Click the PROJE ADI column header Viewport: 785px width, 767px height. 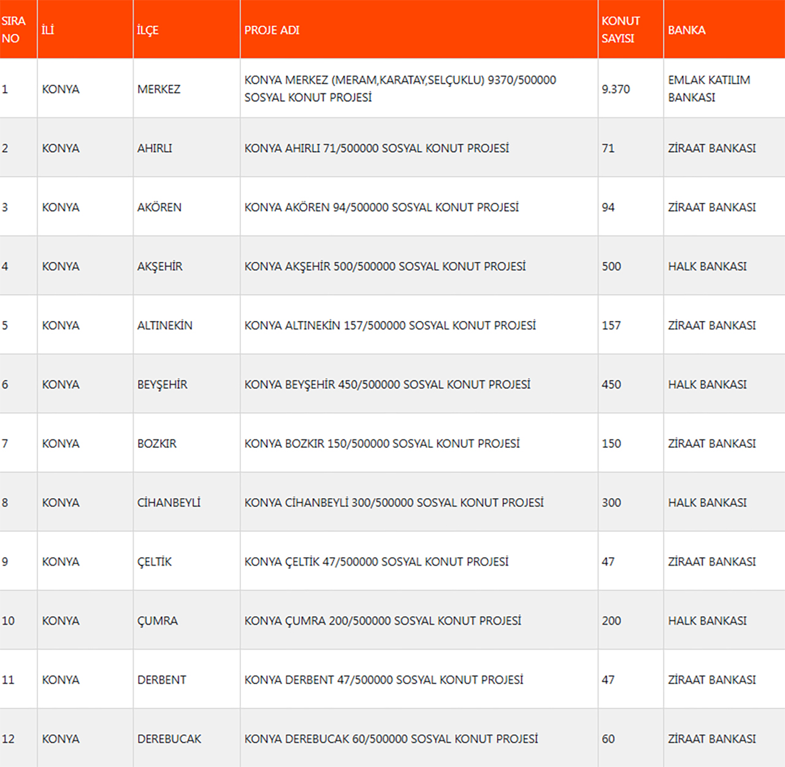272,30
